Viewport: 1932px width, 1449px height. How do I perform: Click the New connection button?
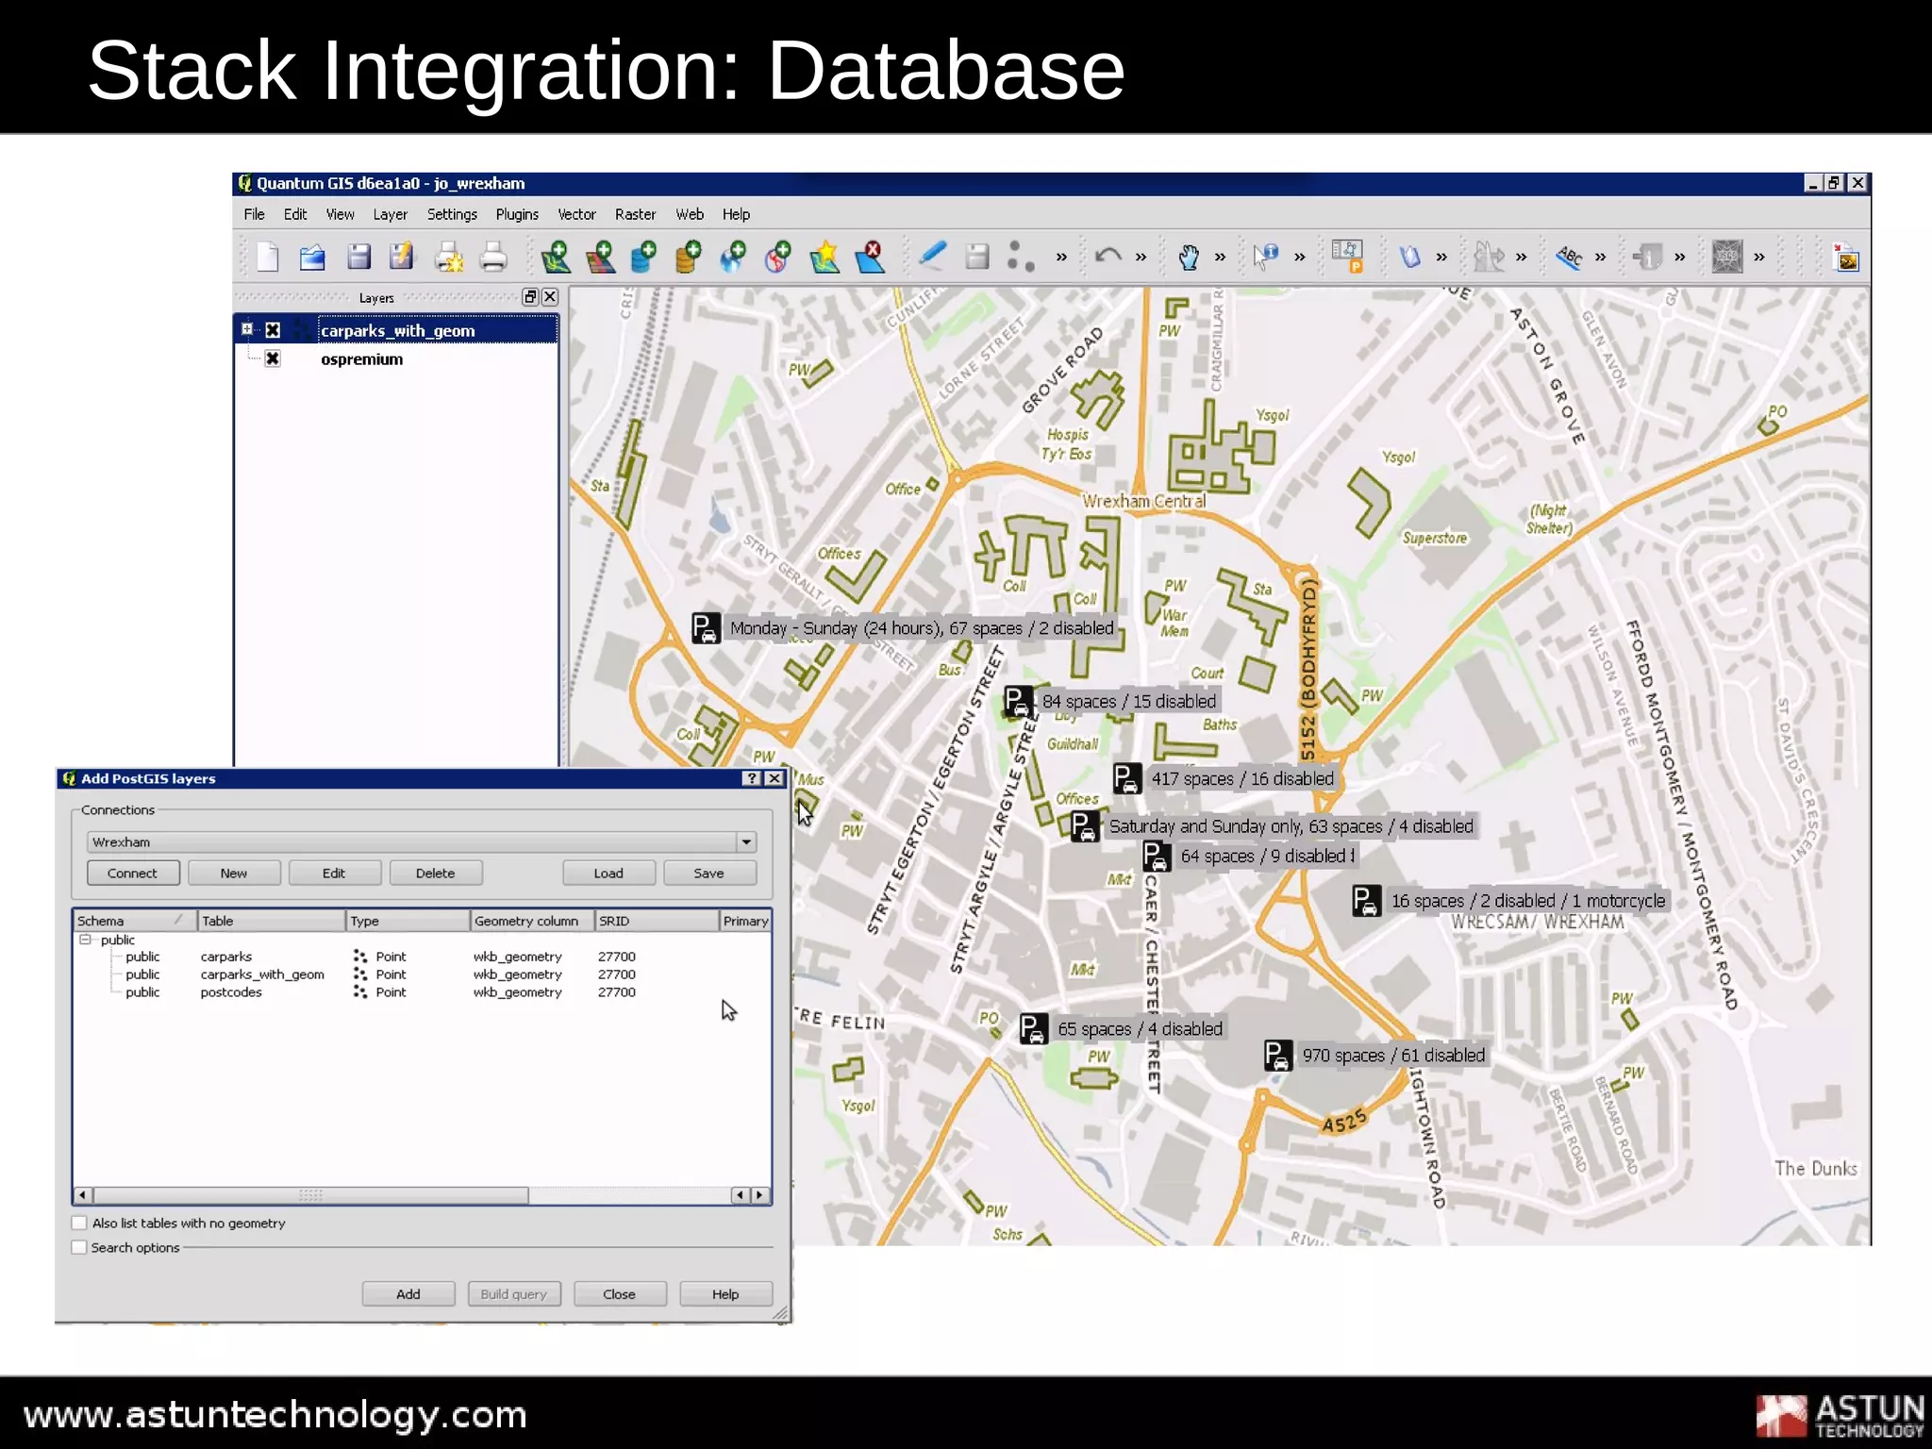tap(234, 873)
